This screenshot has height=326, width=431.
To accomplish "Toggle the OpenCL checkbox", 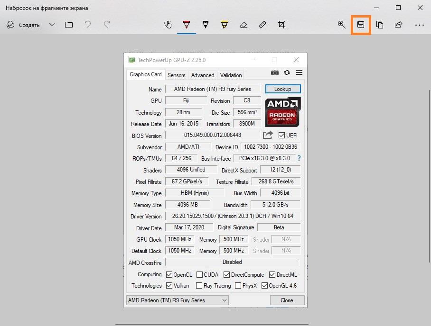I will 169,275.
